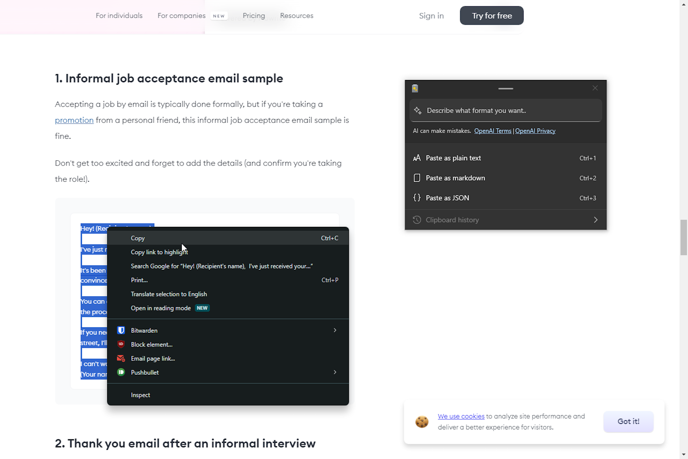
Task: Open the OpenAI Privacy link
Action: pos(535,131)
